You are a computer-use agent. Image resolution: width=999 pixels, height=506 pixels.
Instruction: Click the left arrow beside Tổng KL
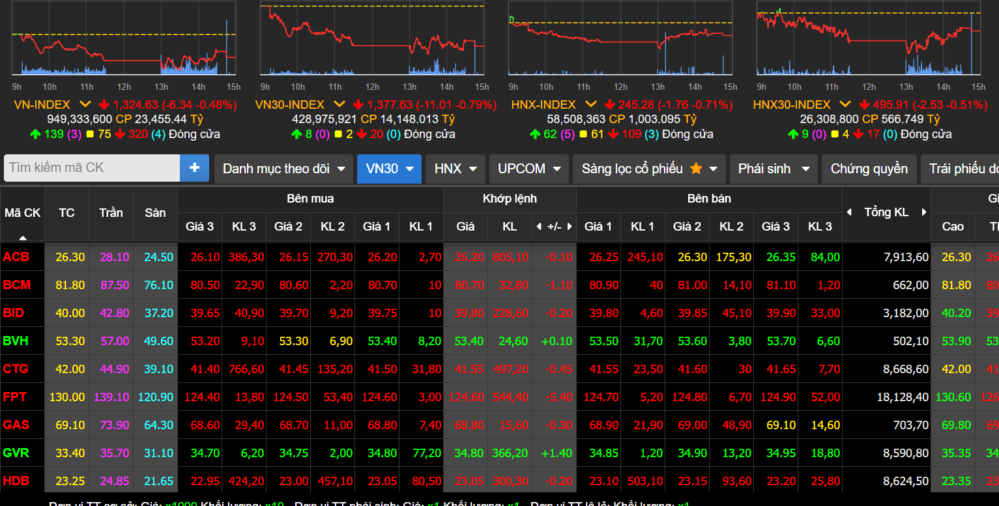click(849, 212)
